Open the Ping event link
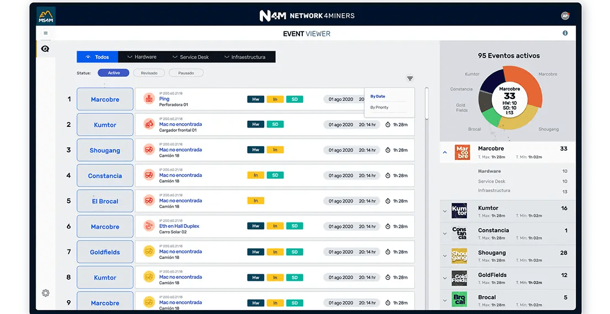 (164, 99)
